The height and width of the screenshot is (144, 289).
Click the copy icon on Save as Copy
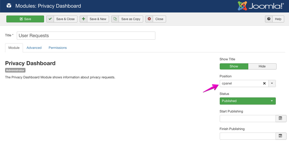click(x=115, y=19)
